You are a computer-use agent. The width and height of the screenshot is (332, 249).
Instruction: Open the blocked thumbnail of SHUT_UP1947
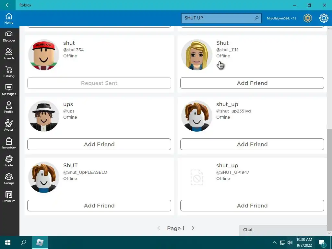point(197,177)
